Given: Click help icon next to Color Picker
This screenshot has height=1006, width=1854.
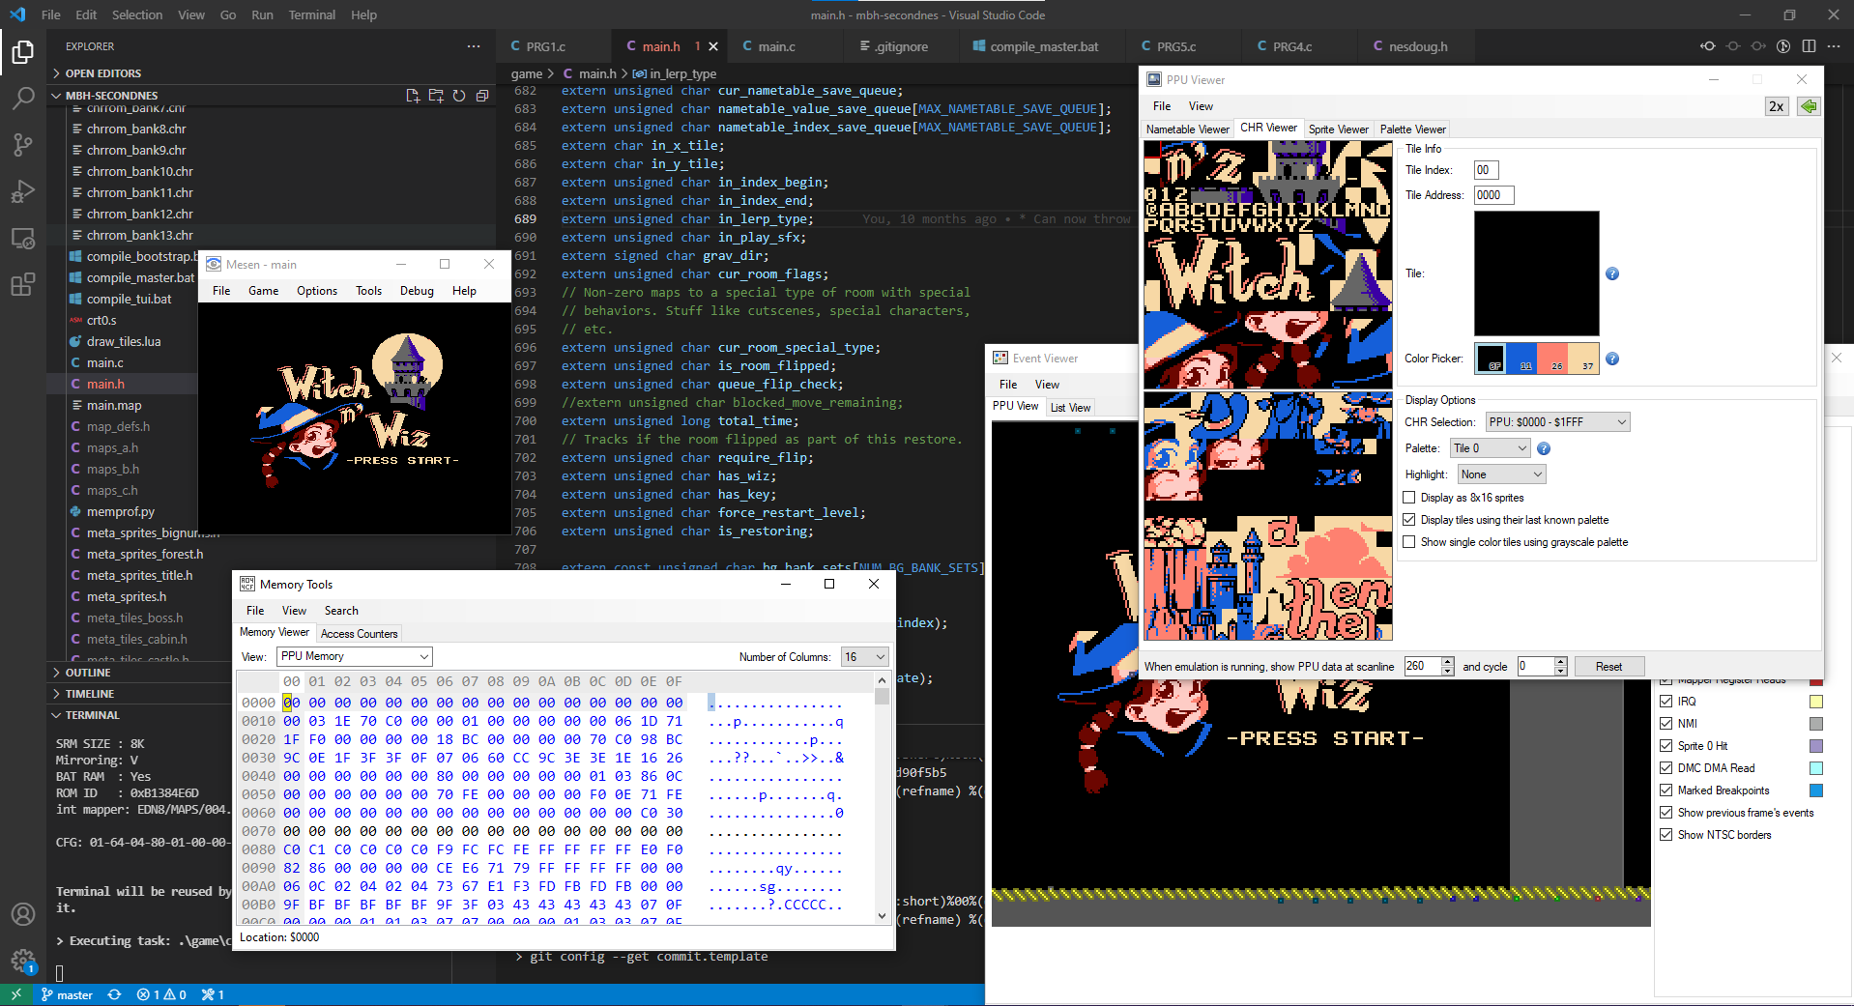Looking at the screenshot, I should pos(1612,359).
